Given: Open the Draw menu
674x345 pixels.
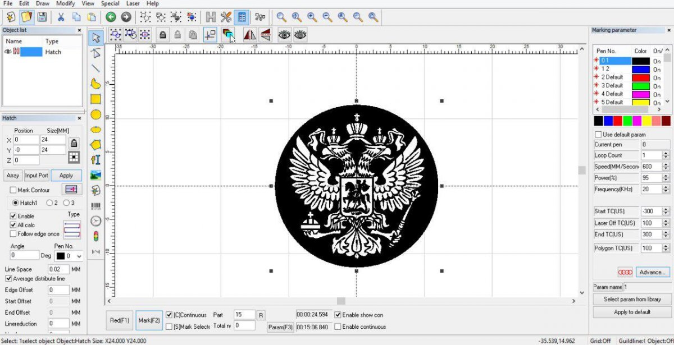Looking at the screenshot, I should [43, 3].
